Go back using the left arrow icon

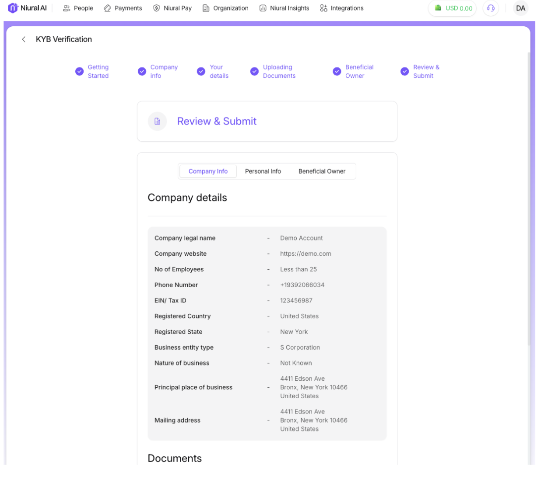click(x=23, y=40)
